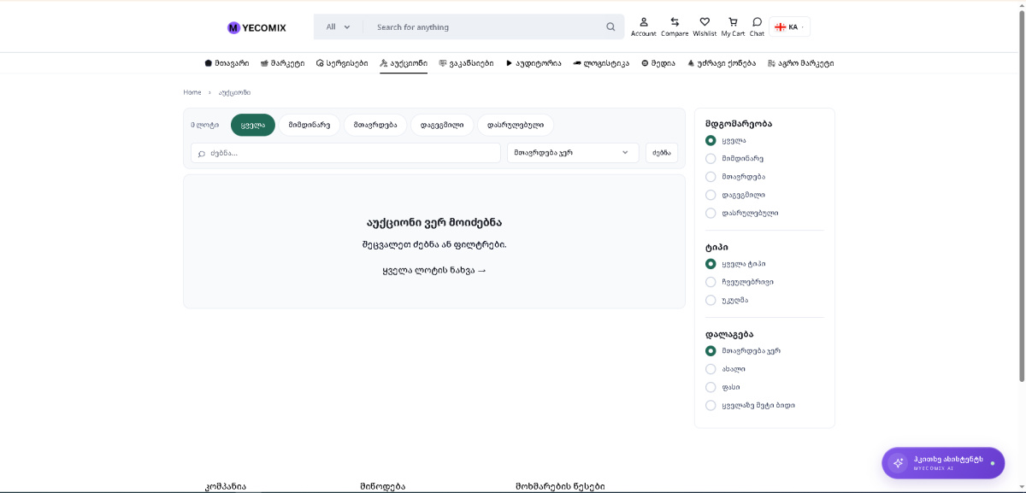Sort by ყველაზე მეტი ბიდი radio
Image resolution: width=1026 pixels, height=493 pixels.
click(x=711, y=405)
